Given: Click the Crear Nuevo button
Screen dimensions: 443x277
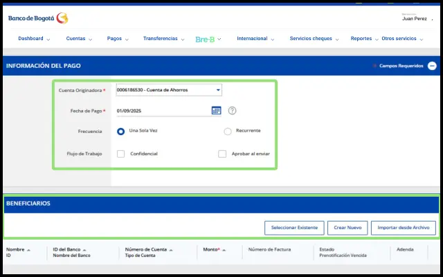Looking at the screenshot, I should (347, 228).
